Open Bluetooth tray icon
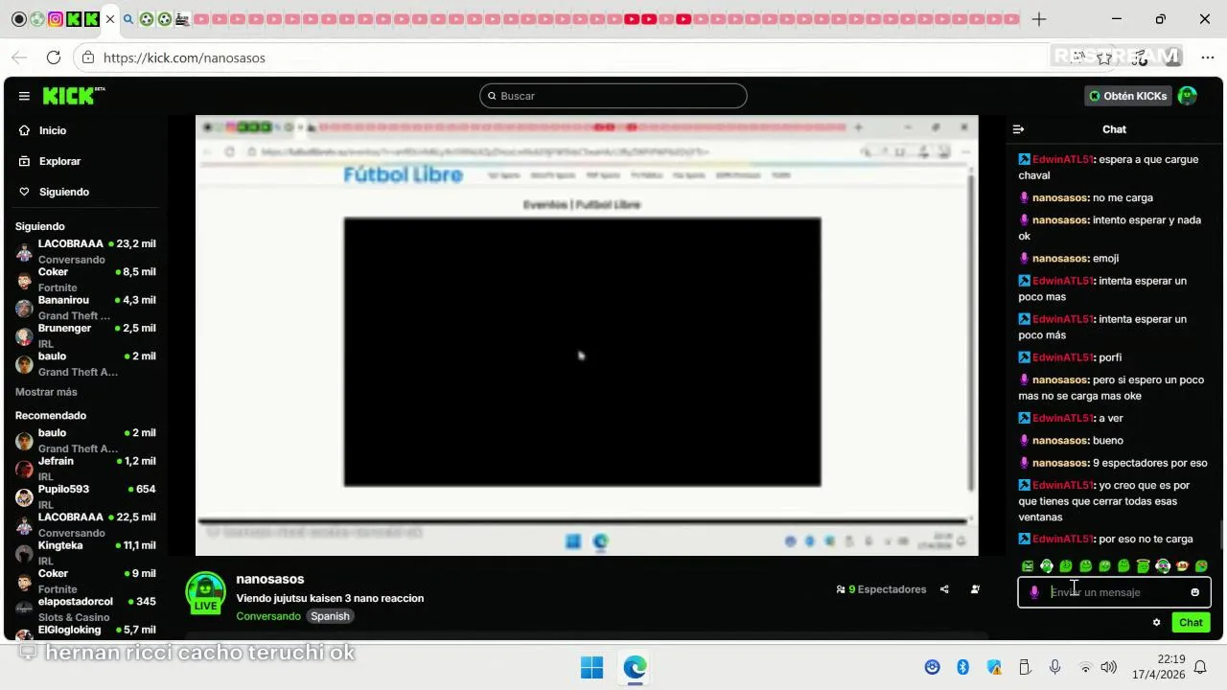This screenshot has height=690, width=1227. [963, 667]
